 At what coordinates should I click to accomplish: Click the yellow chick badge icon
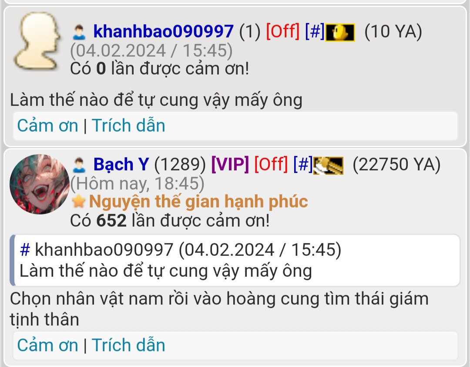click(340, 32)
